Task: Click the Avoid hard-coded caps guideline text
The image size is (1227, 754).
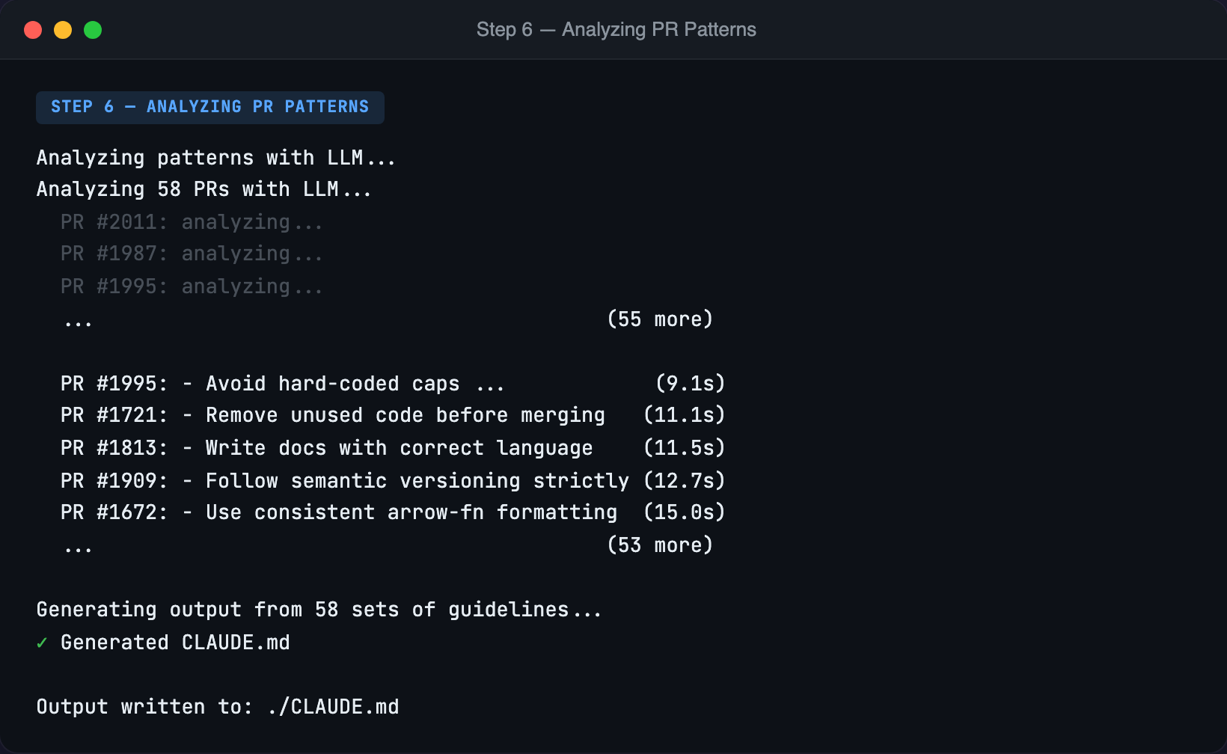Action: tap(332, 383)
